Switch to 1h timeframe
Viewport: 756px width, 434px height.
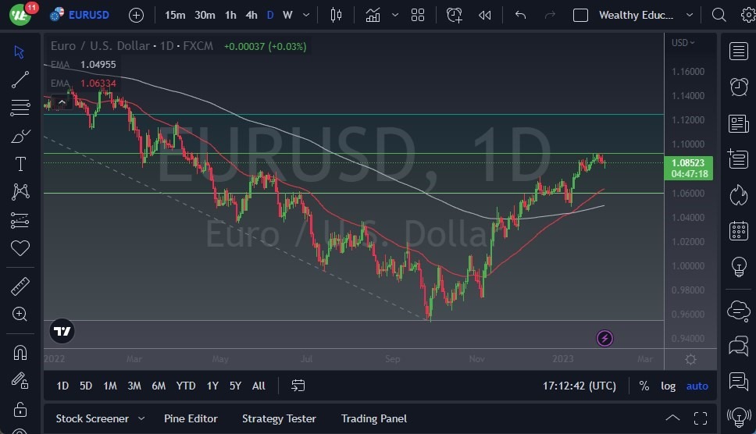pos(231,15)
